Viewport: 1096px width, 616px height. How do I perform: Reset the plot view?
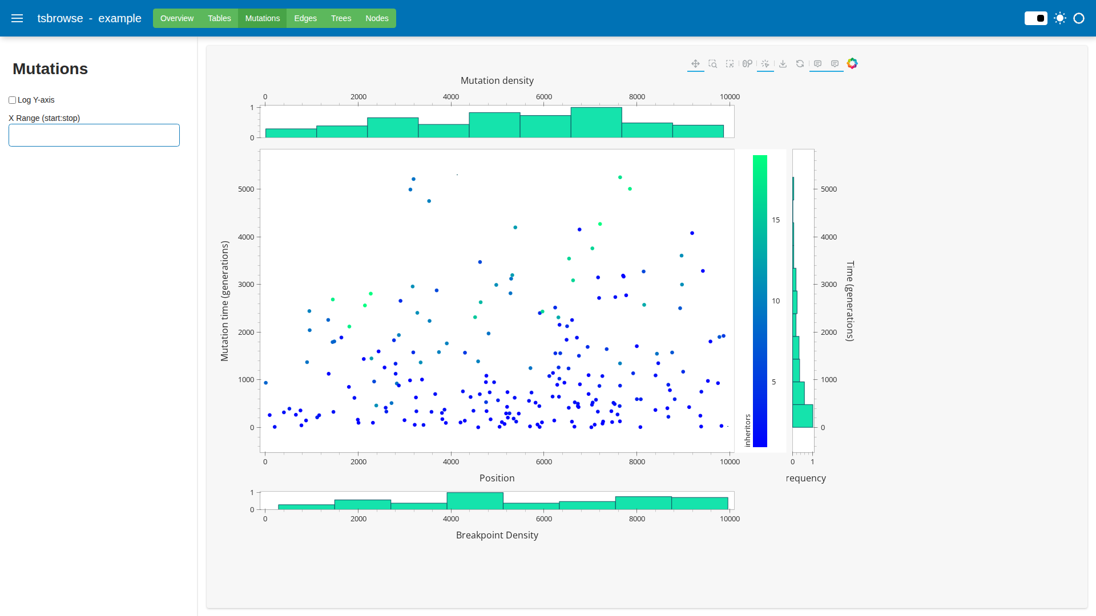tap(800, 64)
